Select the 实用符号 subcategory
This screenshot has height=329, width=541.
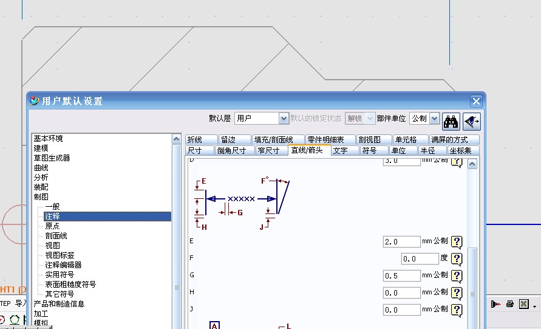(x=60, y=275)
